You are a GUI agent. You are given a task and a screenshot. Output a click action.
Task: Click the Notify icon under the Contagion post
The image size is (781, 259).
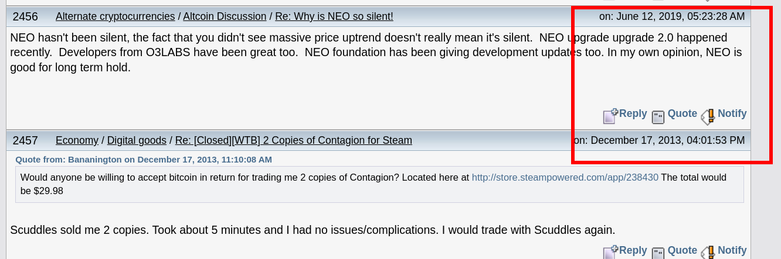click(708, 252)
